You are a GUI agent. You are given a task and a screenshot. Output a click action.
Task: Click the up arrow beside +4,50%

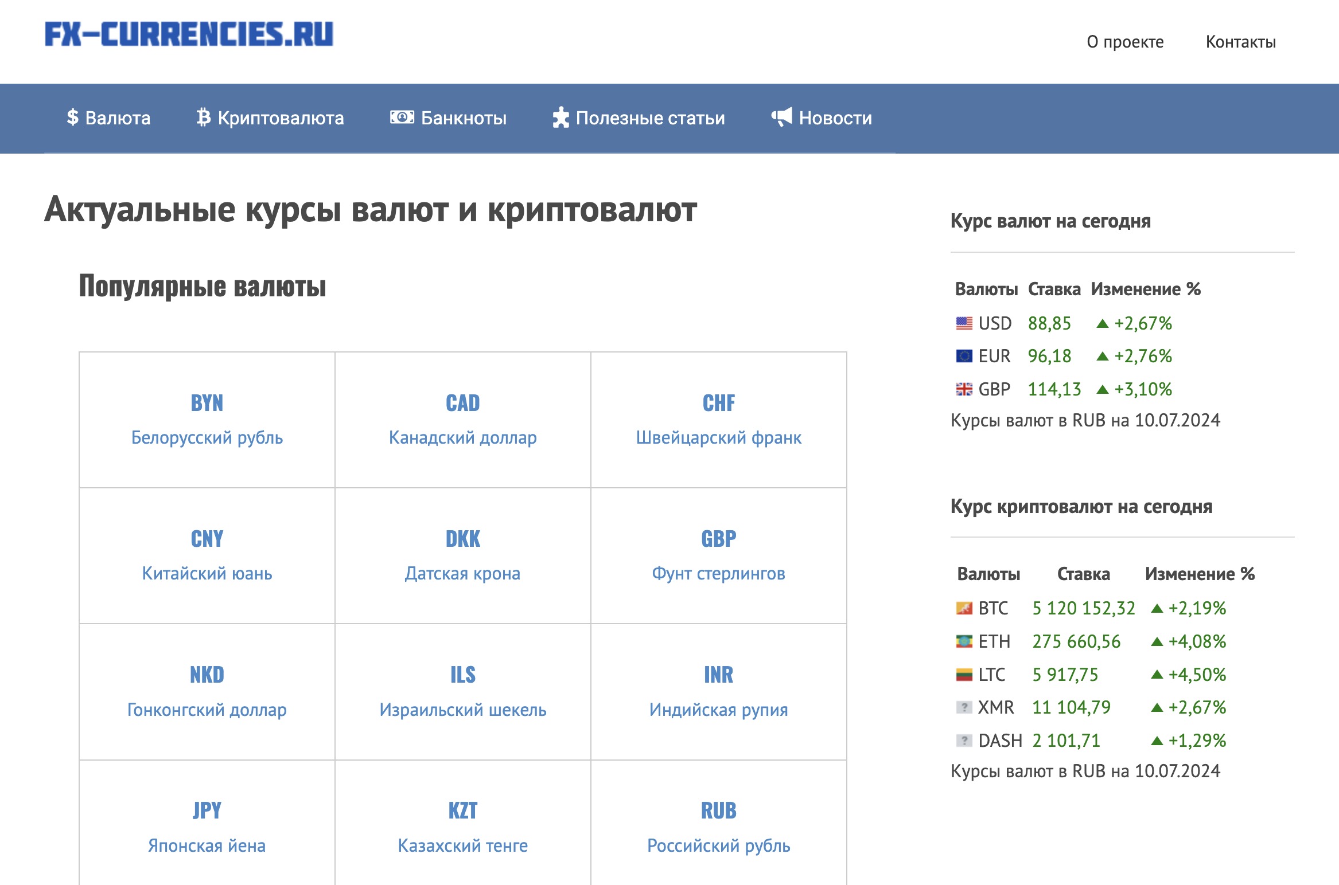[1157, 675]
